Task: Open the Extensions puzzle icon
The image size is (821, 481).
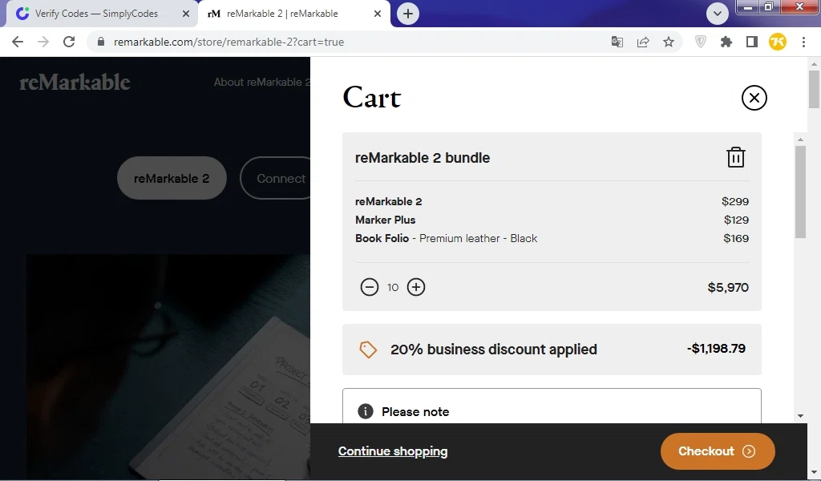Action: point(726,42)
